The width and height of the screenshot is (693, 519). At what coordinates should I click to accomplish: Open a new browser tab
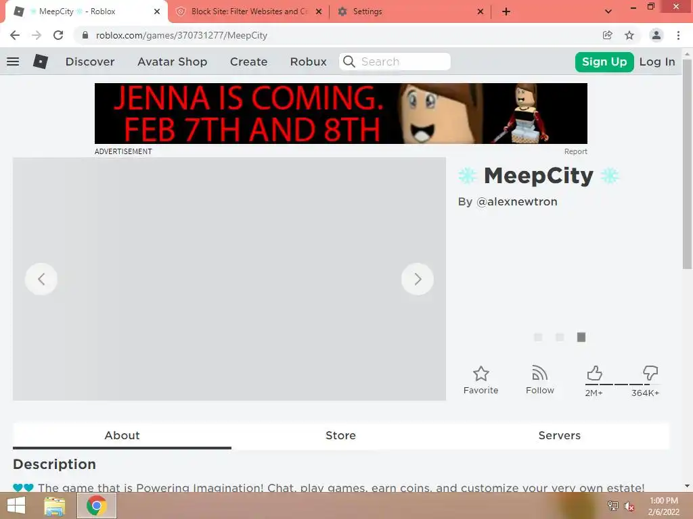tap(506, 11)
